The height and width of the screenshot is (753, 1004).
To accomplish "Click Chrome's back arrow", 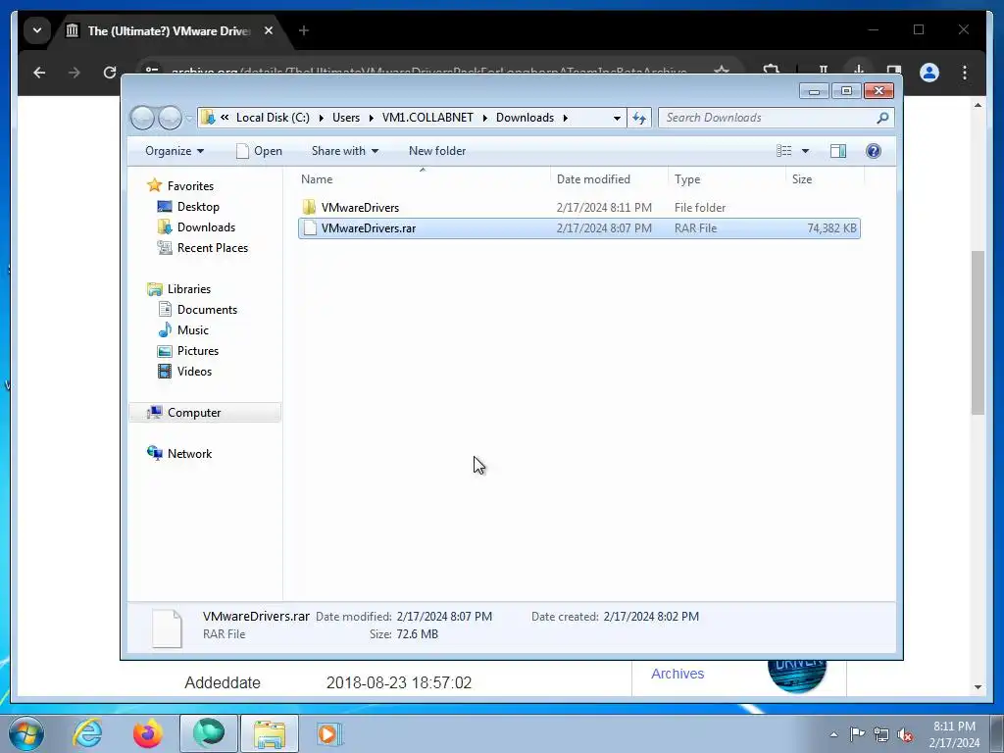I will tap(39, 73).
